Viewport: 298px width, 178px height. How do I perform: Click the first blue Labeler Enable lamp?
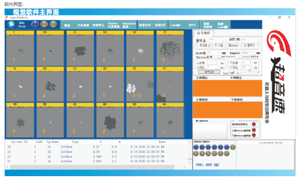click(x=196, y=147)
